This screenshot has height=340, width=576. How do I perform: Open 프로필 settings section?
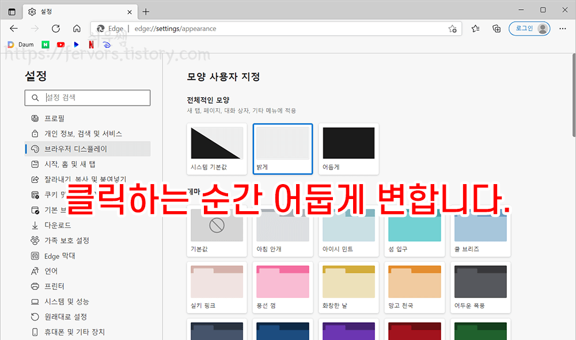click(x=88, y=118)
